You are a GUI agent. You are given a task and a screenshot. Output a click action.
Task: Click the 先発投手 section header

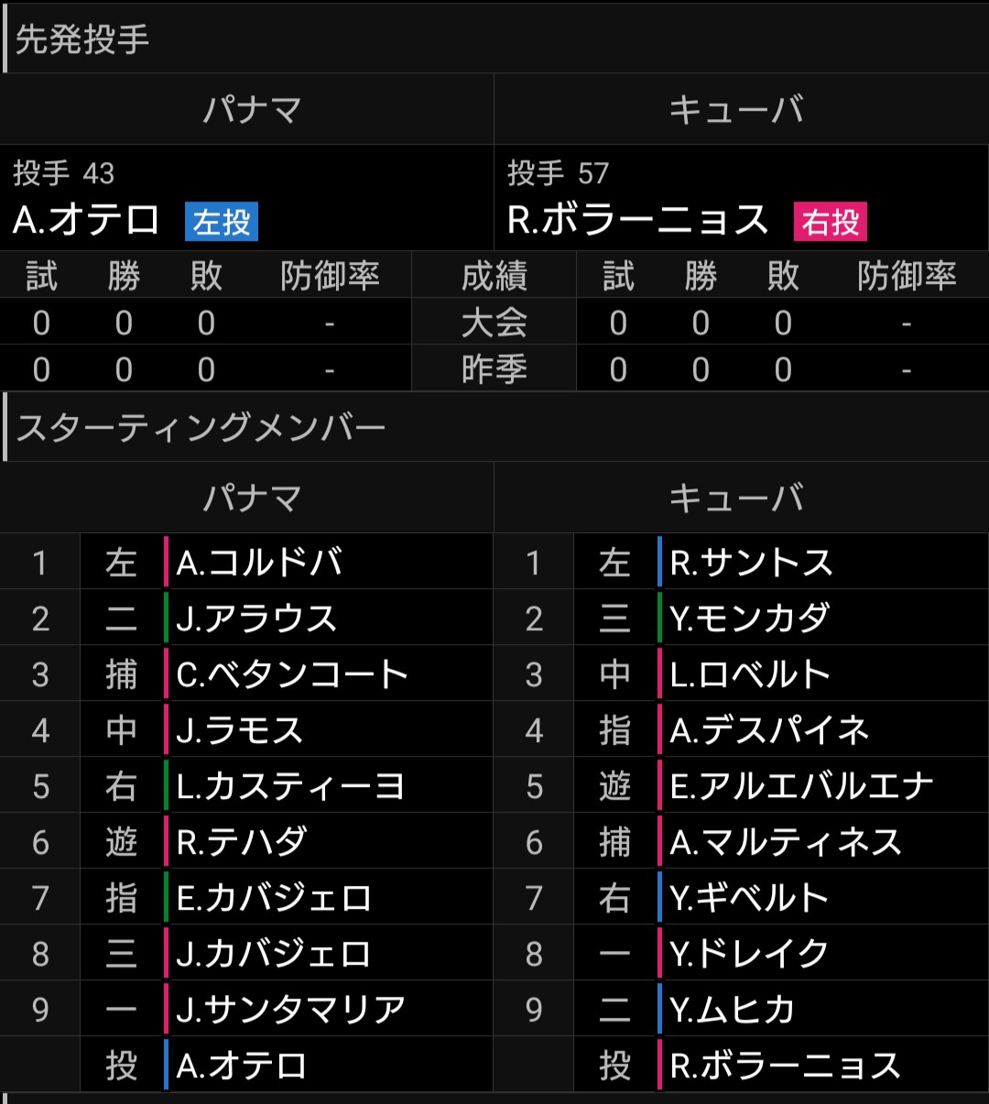pos(82,38)
